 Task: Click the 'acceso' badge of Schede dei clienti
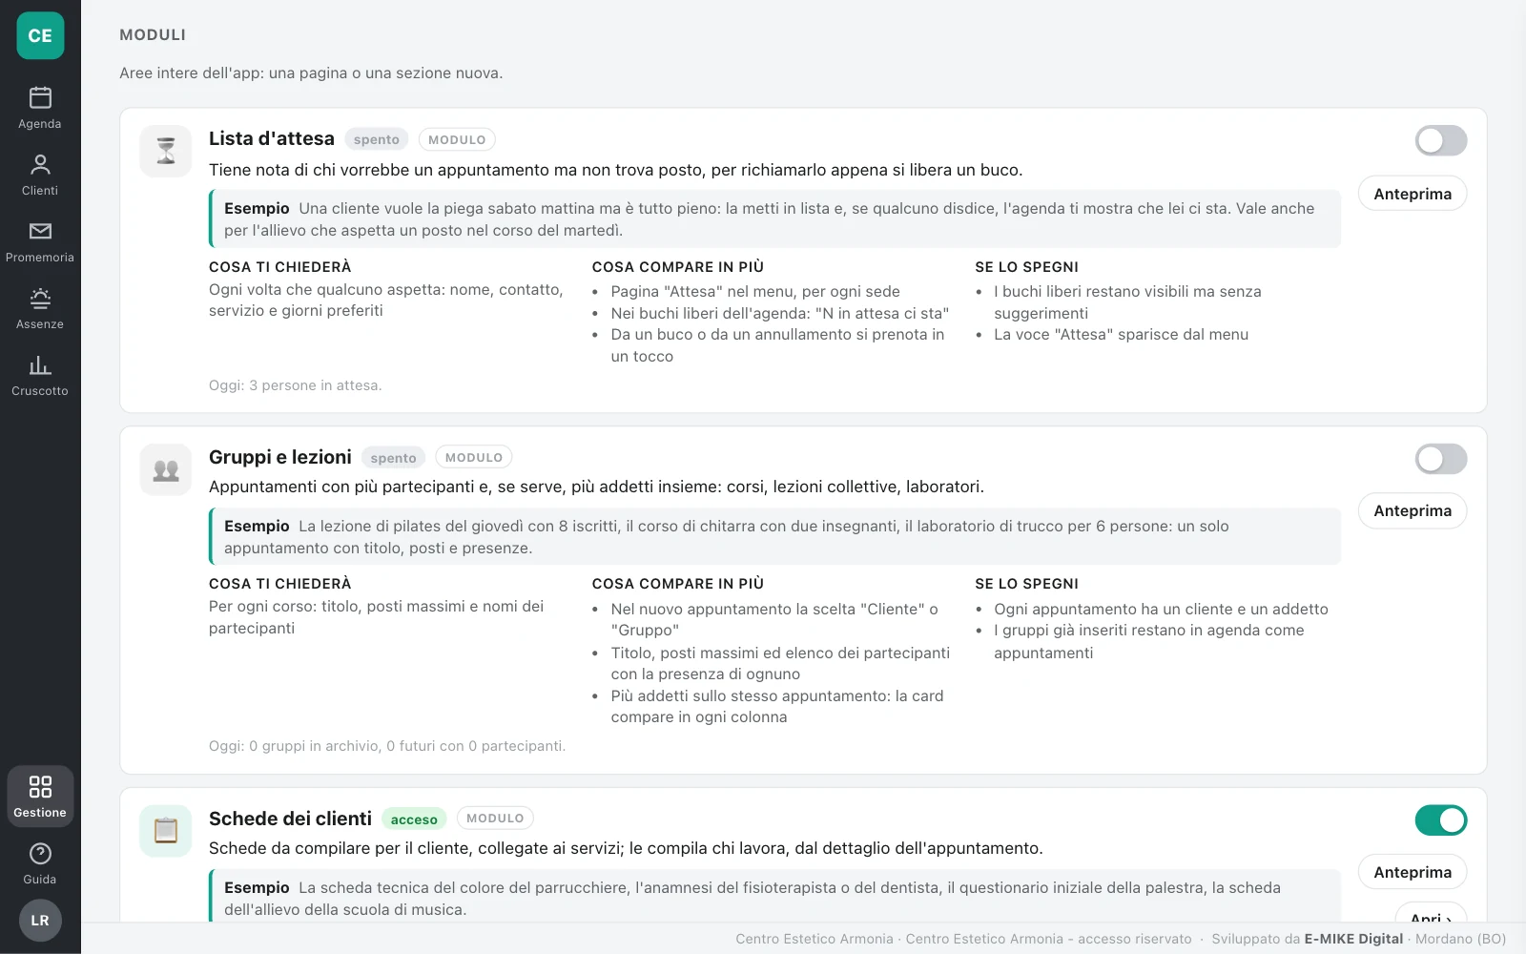(x=414, y=819)
